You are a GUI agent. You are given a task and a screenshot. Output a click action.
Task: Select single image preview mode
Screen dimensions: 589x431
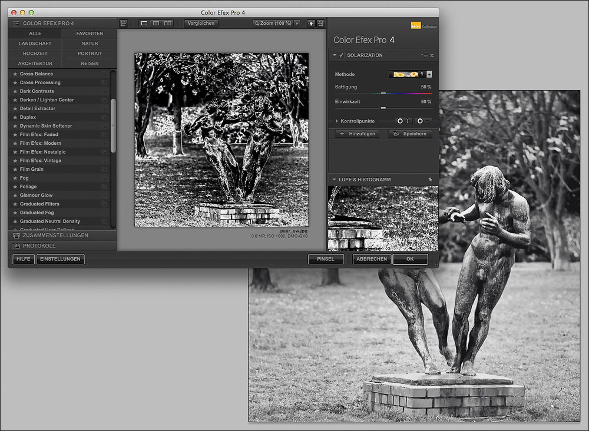(x=144, y=24)
